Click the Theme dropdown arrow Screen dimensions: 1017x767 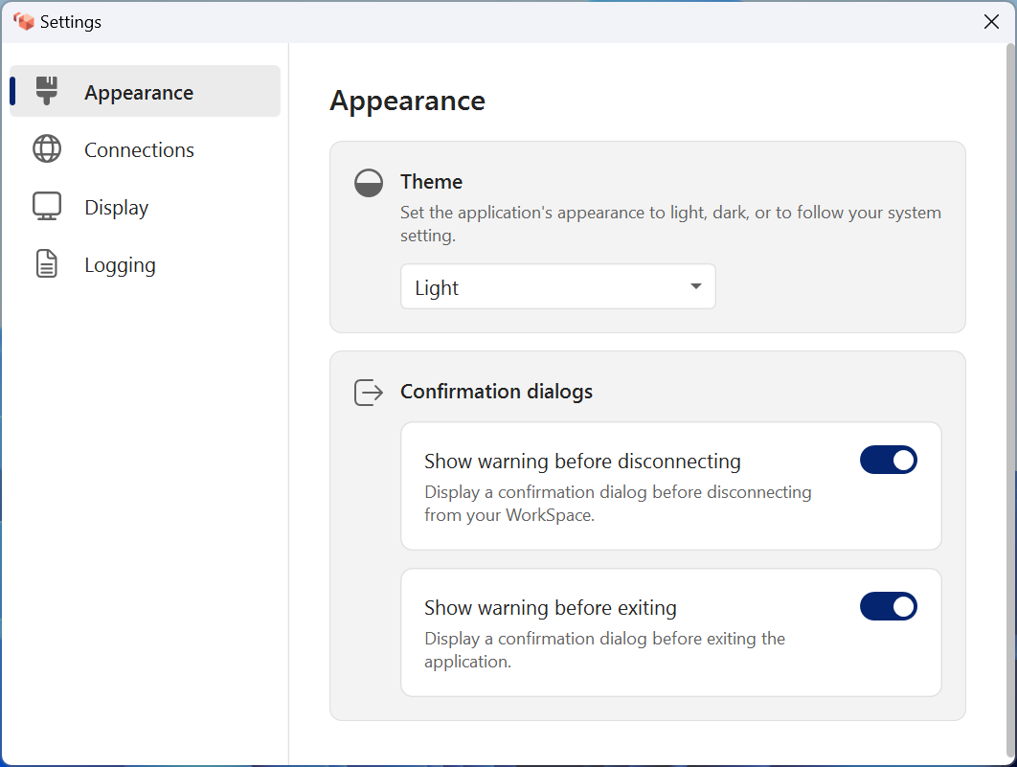coord(696,286)
